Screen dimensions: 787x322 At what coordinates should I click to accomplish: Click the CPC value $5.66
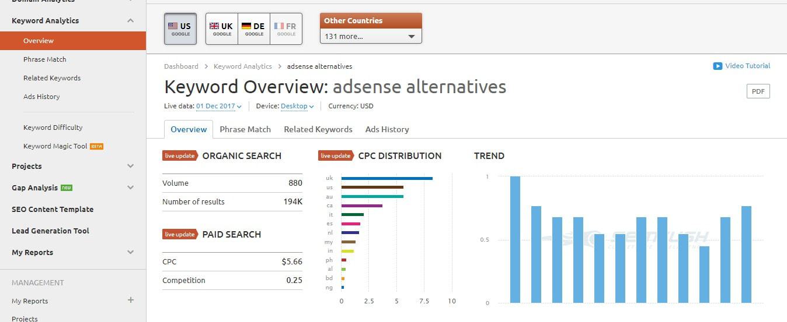292,261
